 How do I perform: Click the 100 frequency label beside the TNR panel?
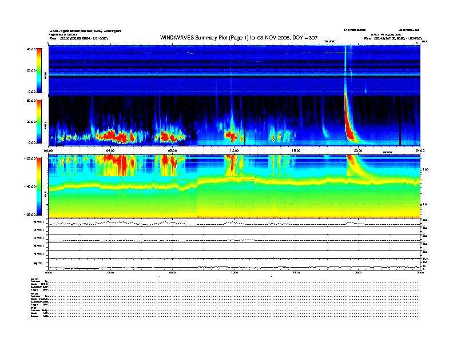427,169
